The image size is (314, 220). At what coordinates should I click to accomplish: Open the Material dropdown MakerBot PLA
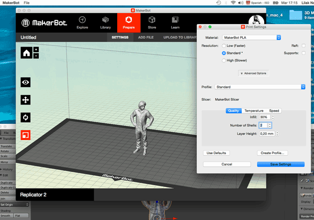[x=251, y=38]
